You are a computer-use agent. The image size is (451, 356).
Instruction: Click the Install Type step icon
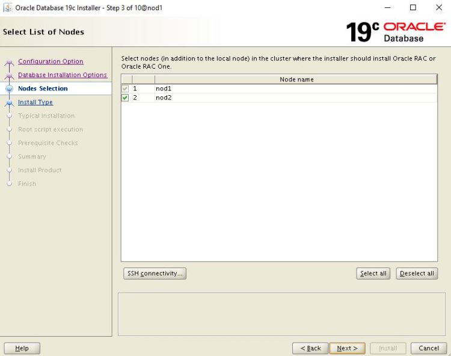(x=9, y=102)
